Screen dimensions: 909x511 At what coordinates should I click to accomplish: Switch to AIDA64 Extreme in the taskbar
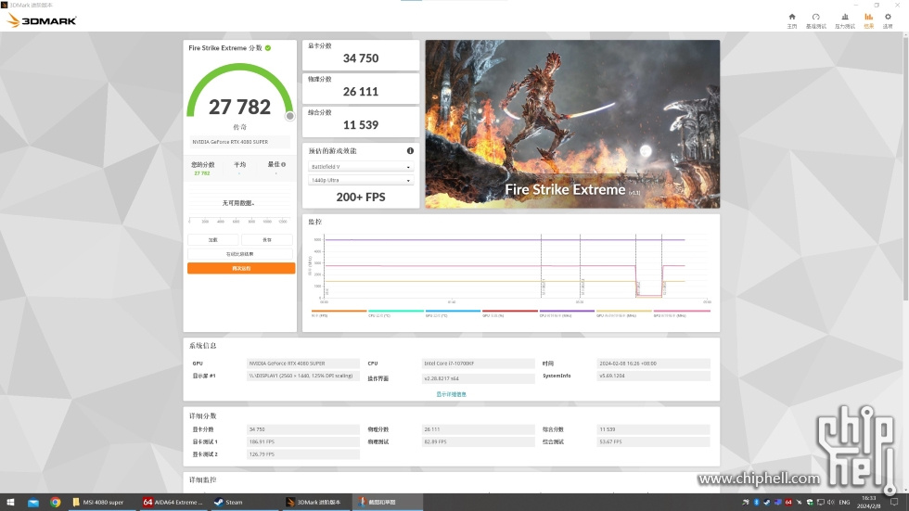173,503
